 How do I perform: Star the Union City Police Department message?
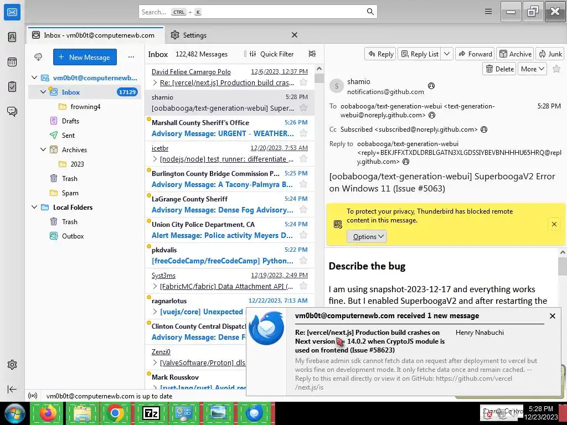tap(304, 235)
